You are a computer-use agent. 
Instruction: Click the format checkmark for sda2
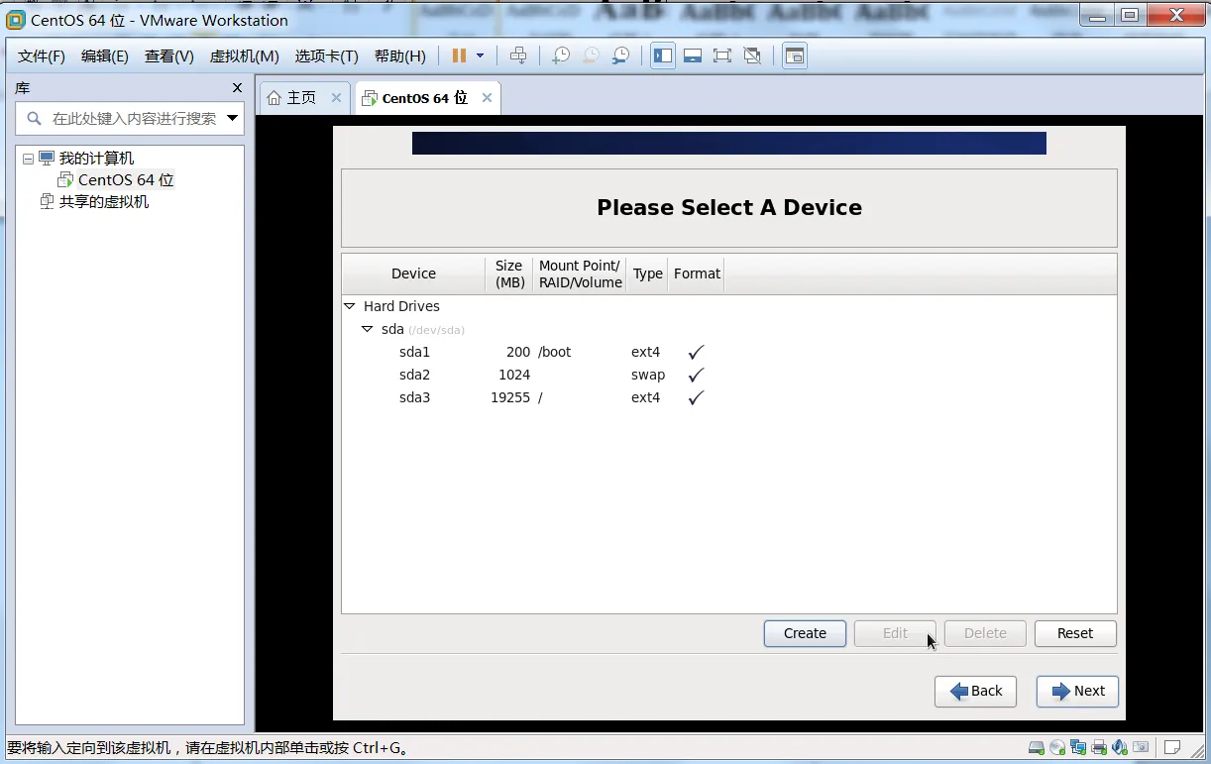point(696,375)
